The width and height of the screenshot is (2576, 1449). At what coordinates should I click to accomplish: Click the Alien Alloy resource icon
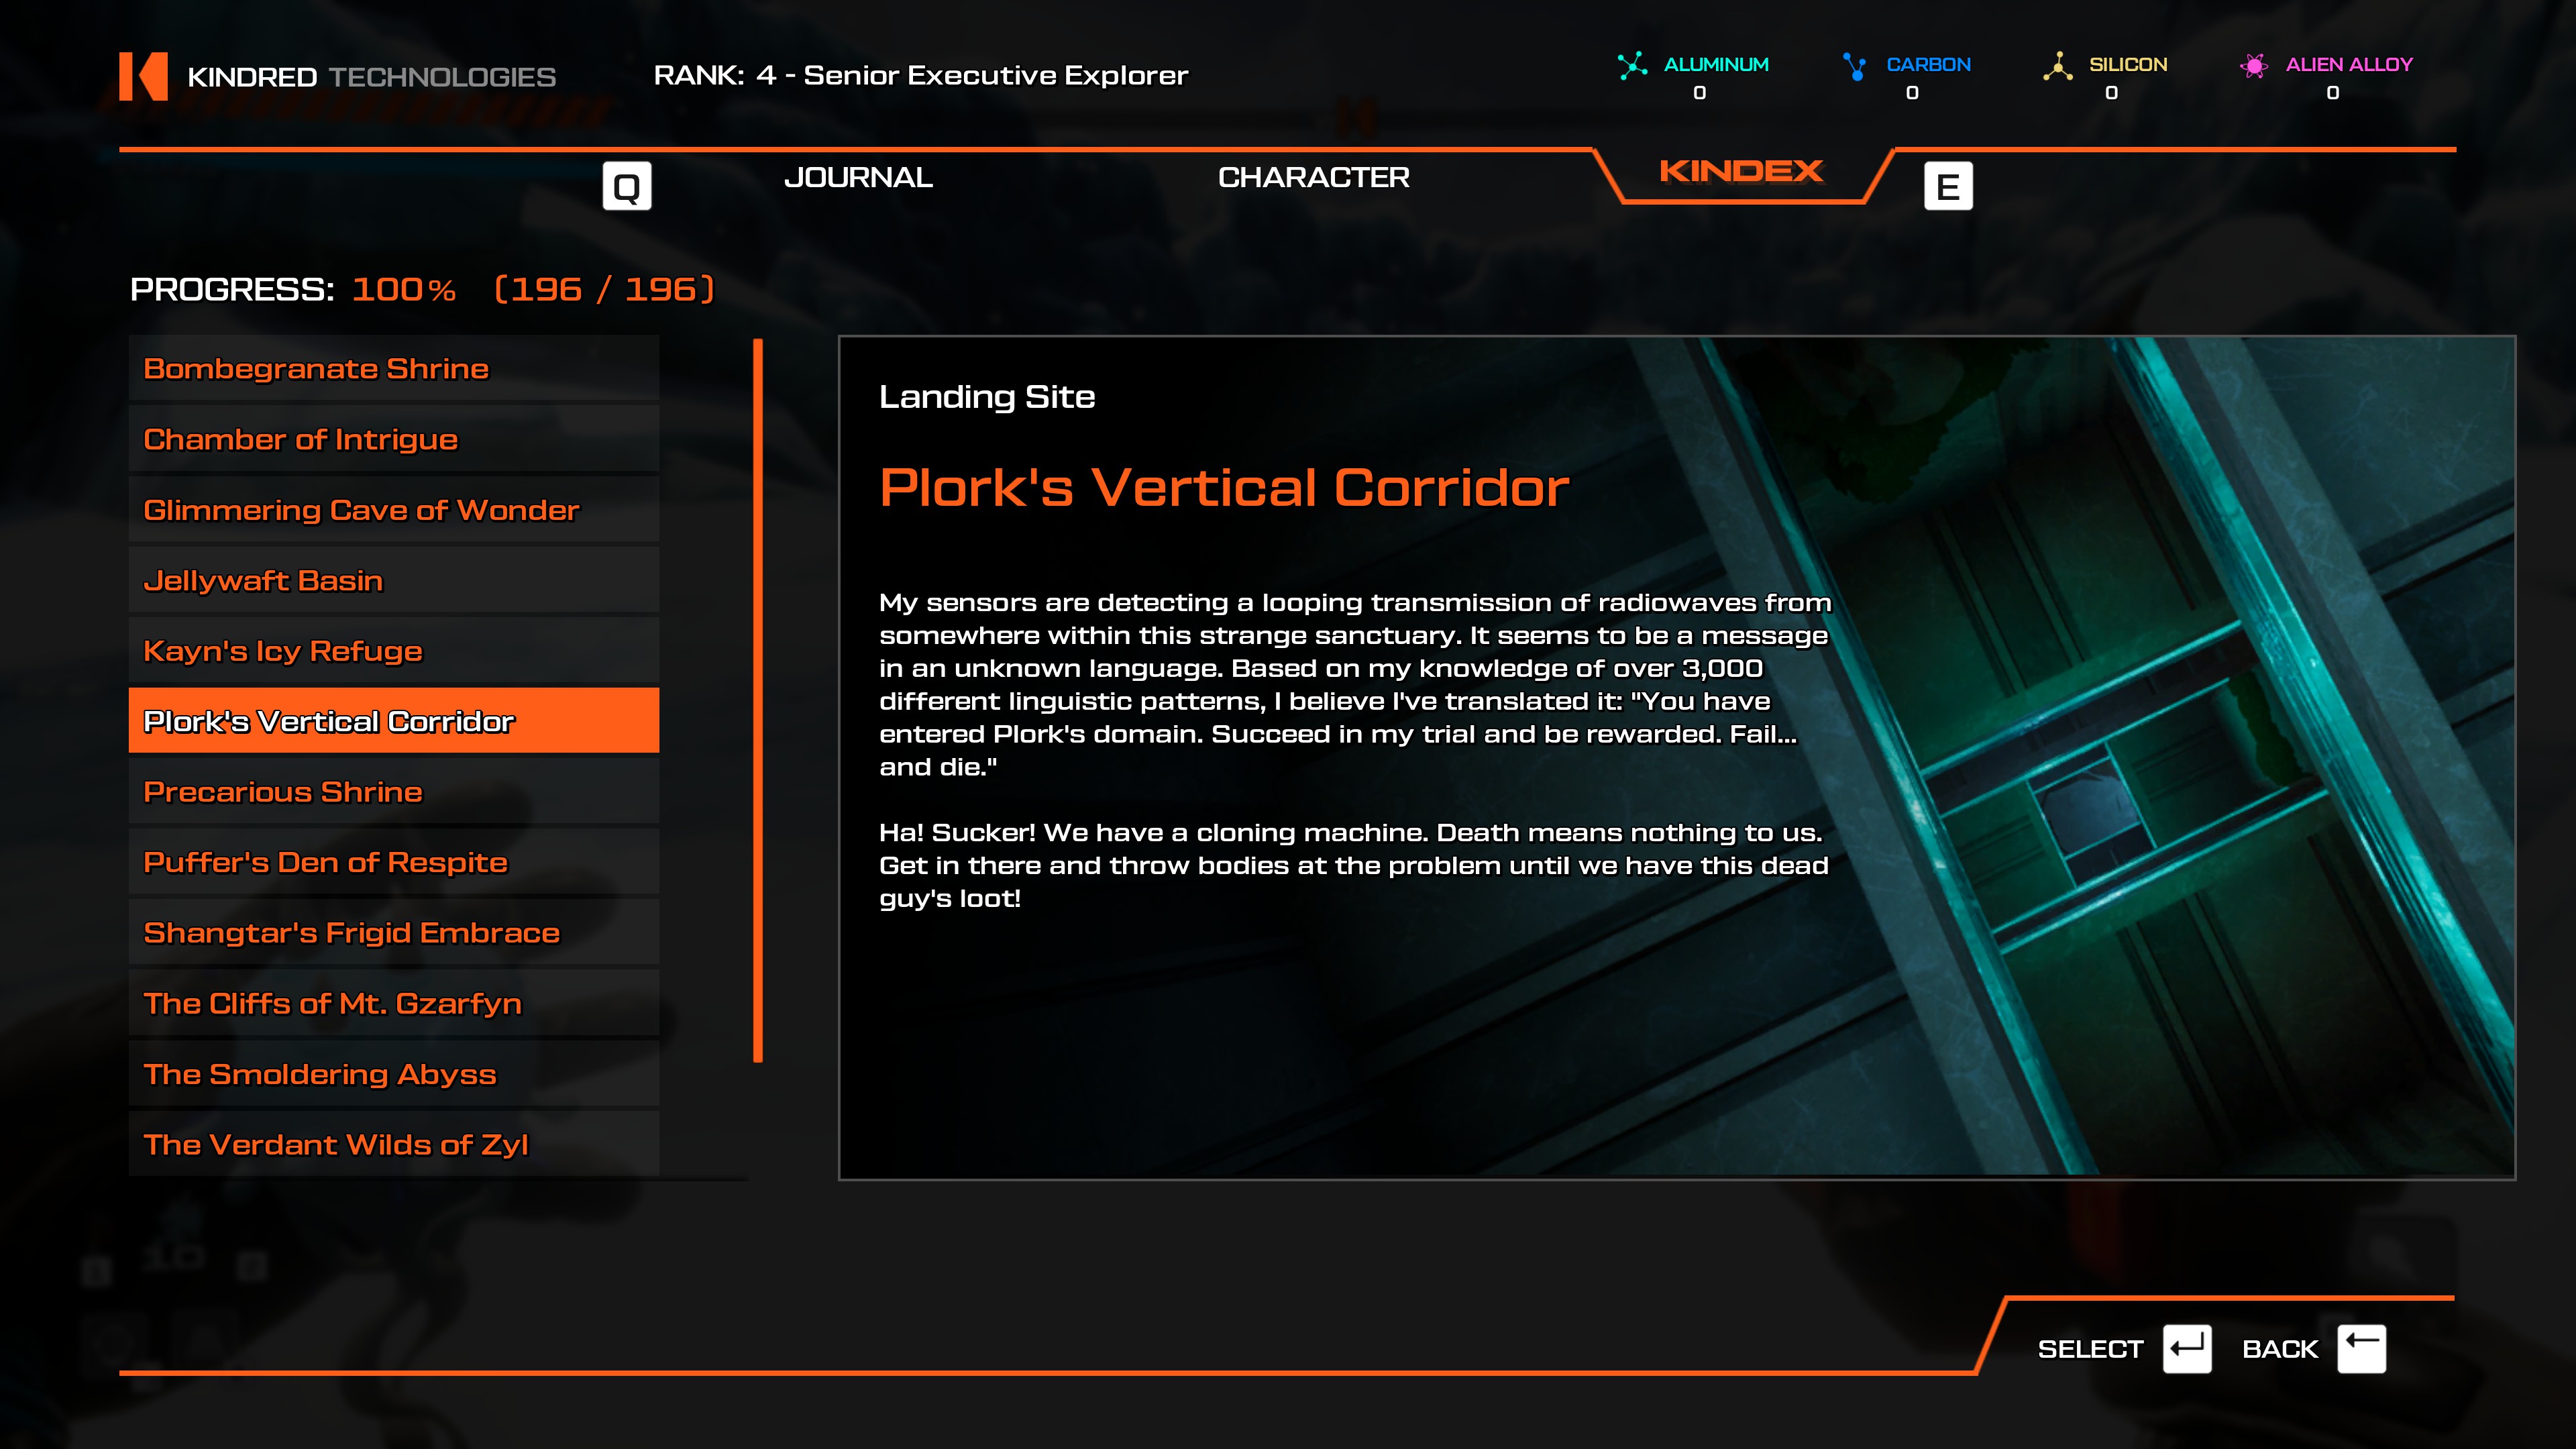[x=2253, y=66]
